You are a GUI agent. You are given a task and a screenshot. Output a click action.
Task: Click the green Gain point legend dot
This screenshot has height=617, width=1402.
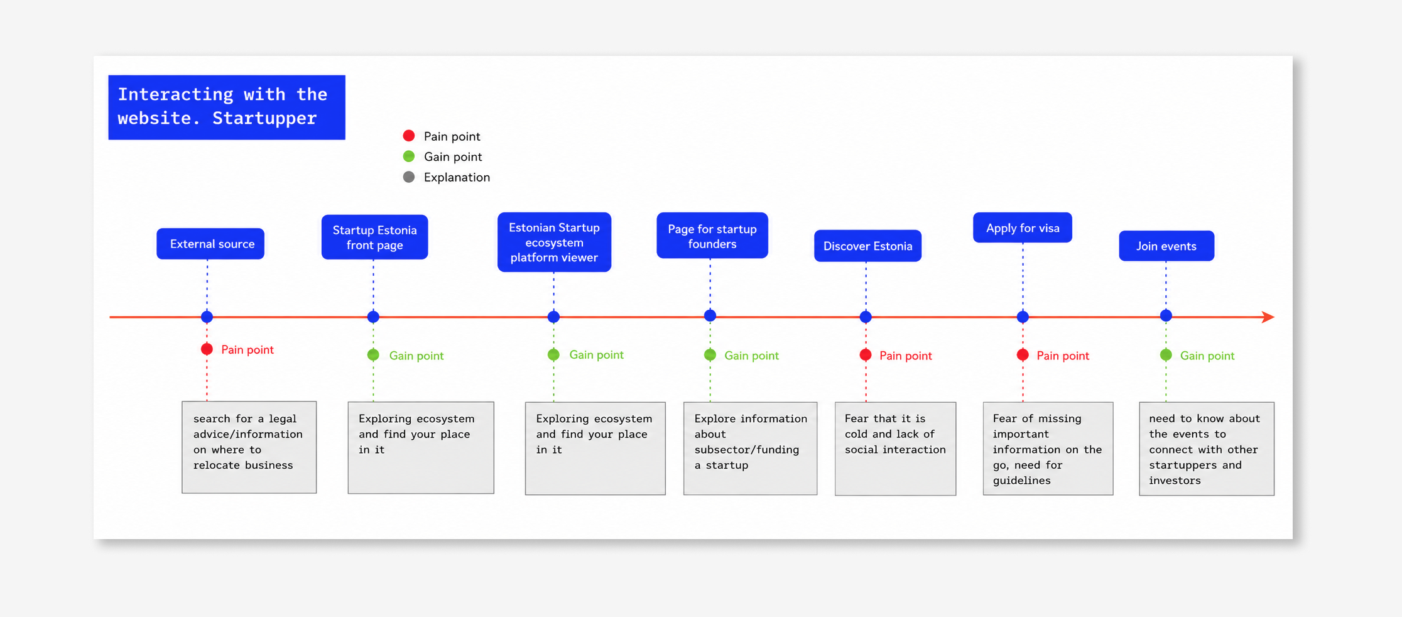(x=409, y=156)
